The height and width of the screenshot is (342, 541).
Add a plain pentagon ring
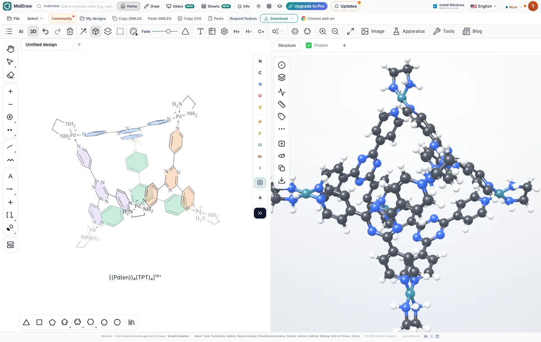[x=52, y=322]
